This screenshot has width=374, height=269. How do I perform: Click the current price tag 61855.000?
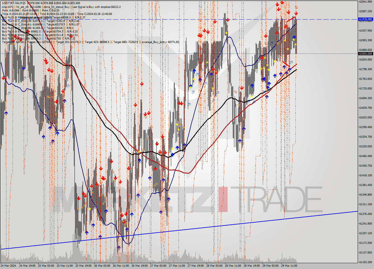(366, 54)
